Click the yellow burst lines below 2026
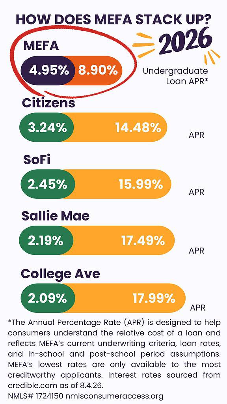The image size is (227, 404). click(212, 57)
